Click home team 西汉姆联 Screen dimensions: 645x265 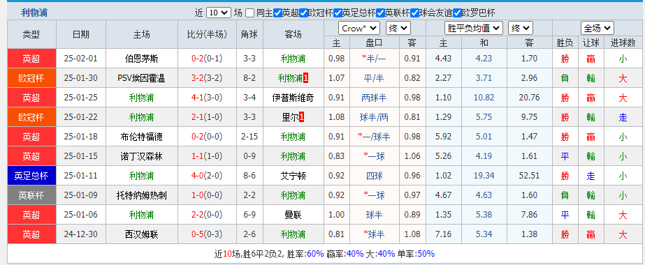coord(141,234)
